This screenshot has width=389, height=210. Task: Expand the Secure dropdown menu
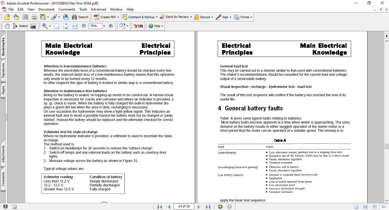click(x=213, y=17)
